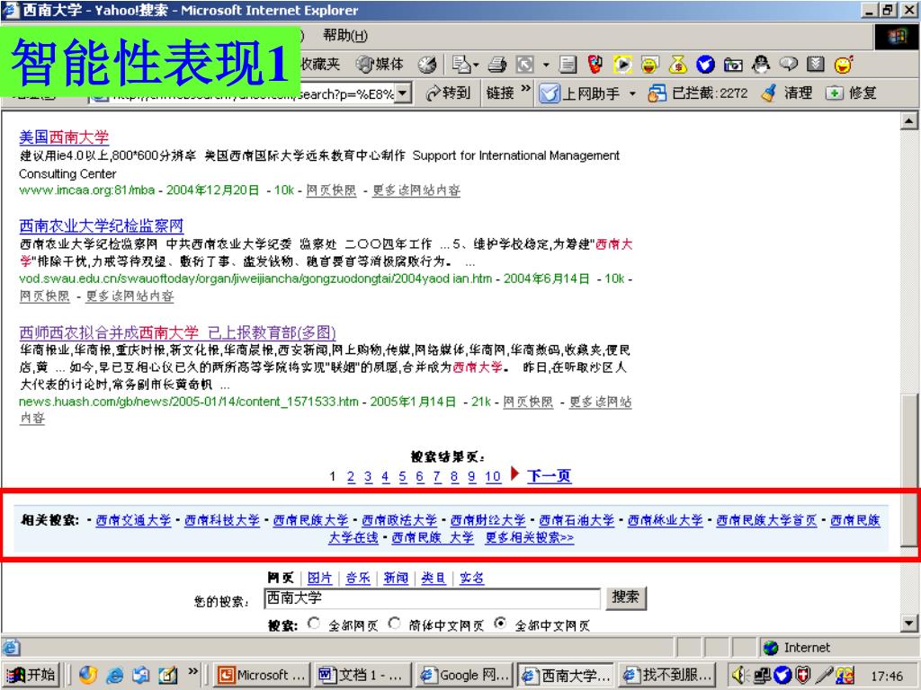Switch to the 实名 search tab
921x690 pixels.
pos(471,578)
